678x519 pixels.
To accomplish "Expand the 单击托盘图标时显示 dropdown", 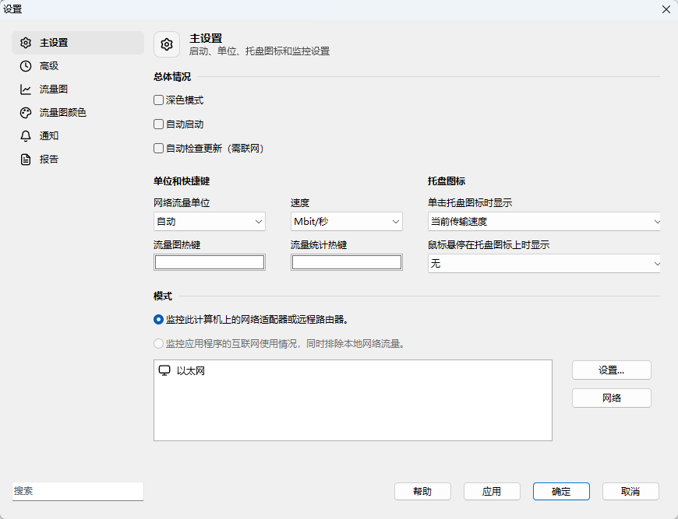I will coord(544,222).
